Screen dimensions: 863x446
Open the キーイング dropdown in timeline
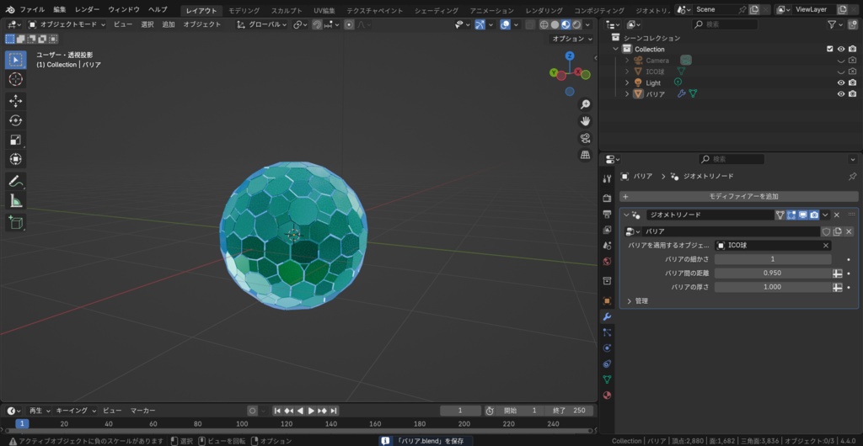[77, 411]
